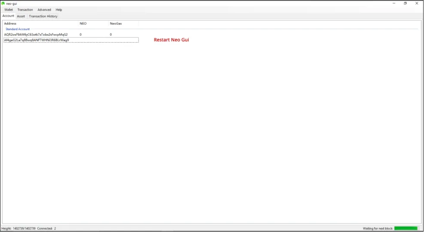Viewport: 424px width, 233px height.
Task: Close the neo-gui window
Action: click(x=417, y=3)
